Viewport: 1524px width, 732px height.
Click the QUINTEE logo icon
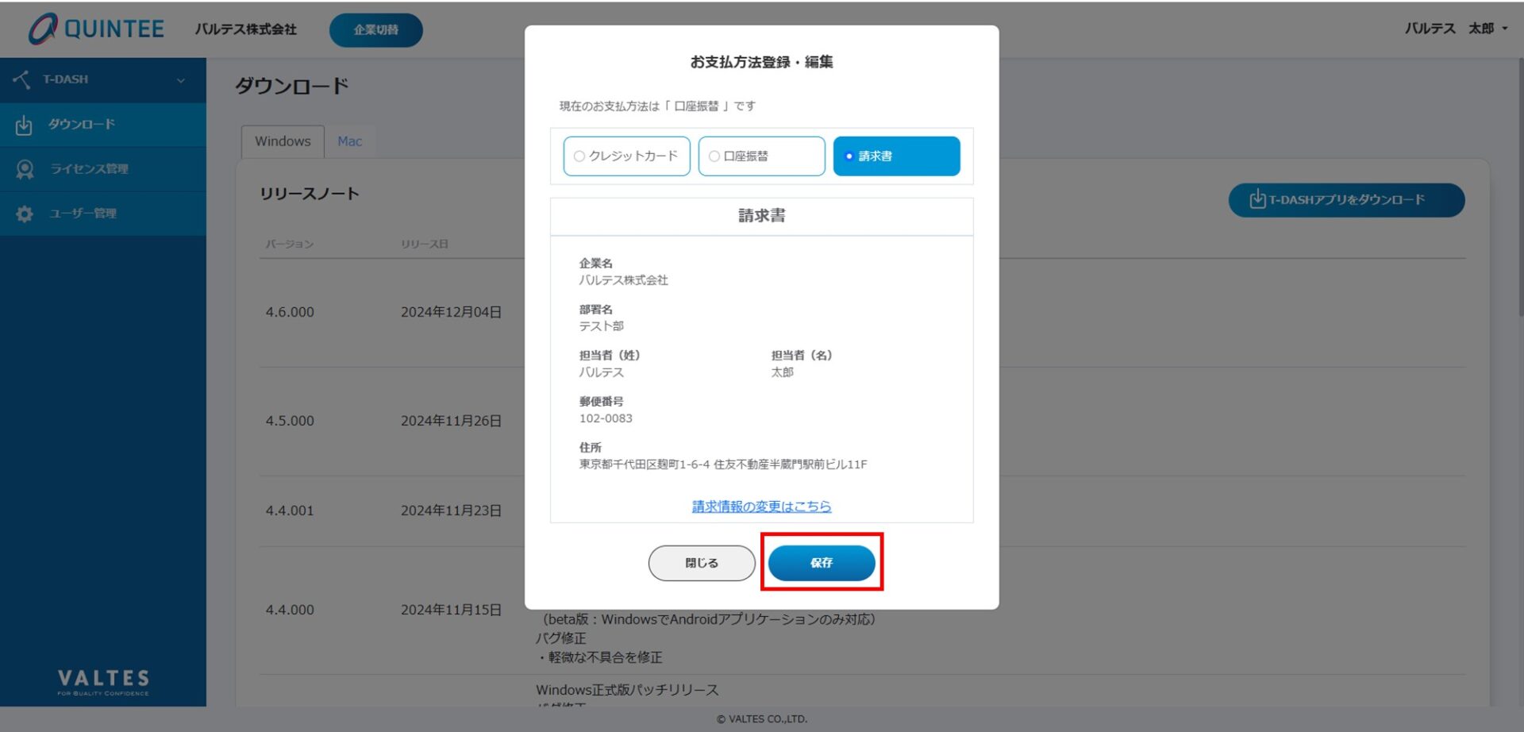pos(43,29)
